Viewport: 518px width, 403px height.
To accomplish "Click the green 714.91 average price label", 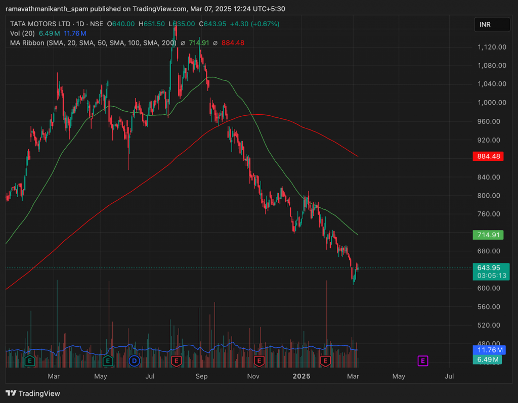I will [488, 236].
